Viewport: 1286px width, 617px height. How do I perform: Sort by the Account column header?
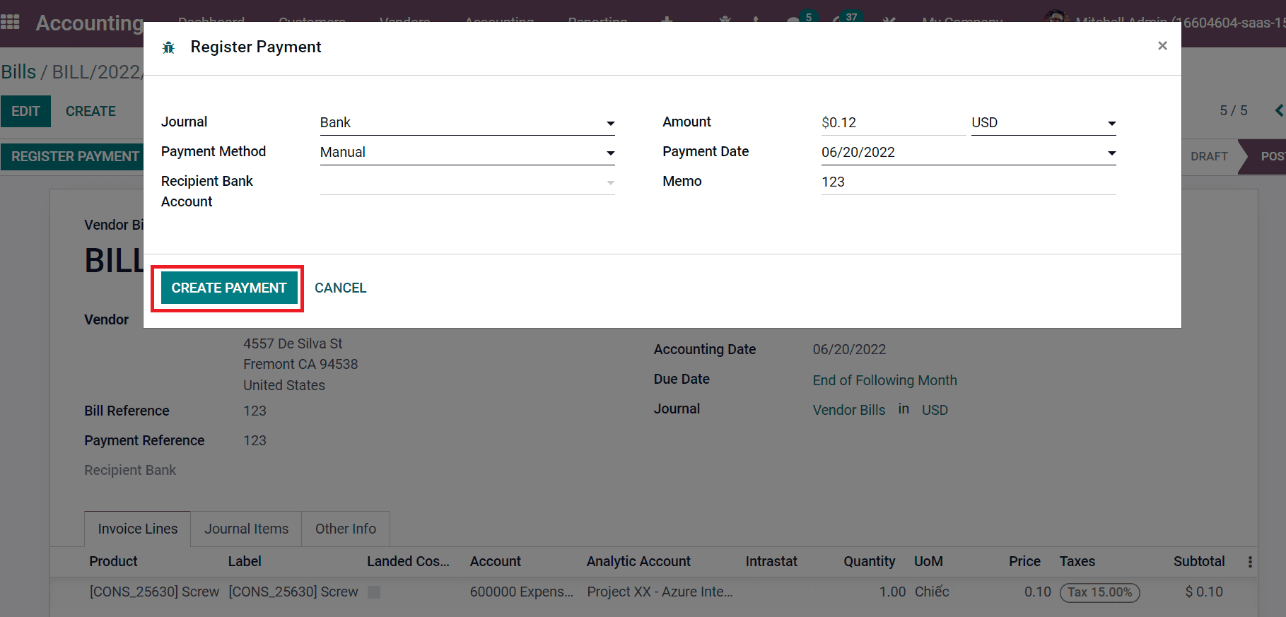(496, 561)
